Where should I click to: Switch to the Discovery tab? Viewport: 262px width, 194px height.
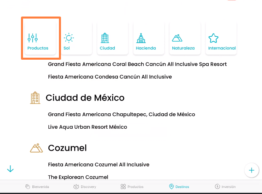[x=85, y=187]
